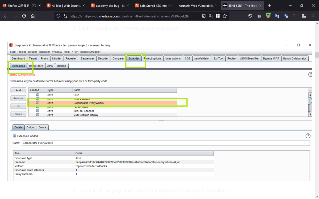
Task: Click the browser forward arrow
Action: (x=15, y=16)
